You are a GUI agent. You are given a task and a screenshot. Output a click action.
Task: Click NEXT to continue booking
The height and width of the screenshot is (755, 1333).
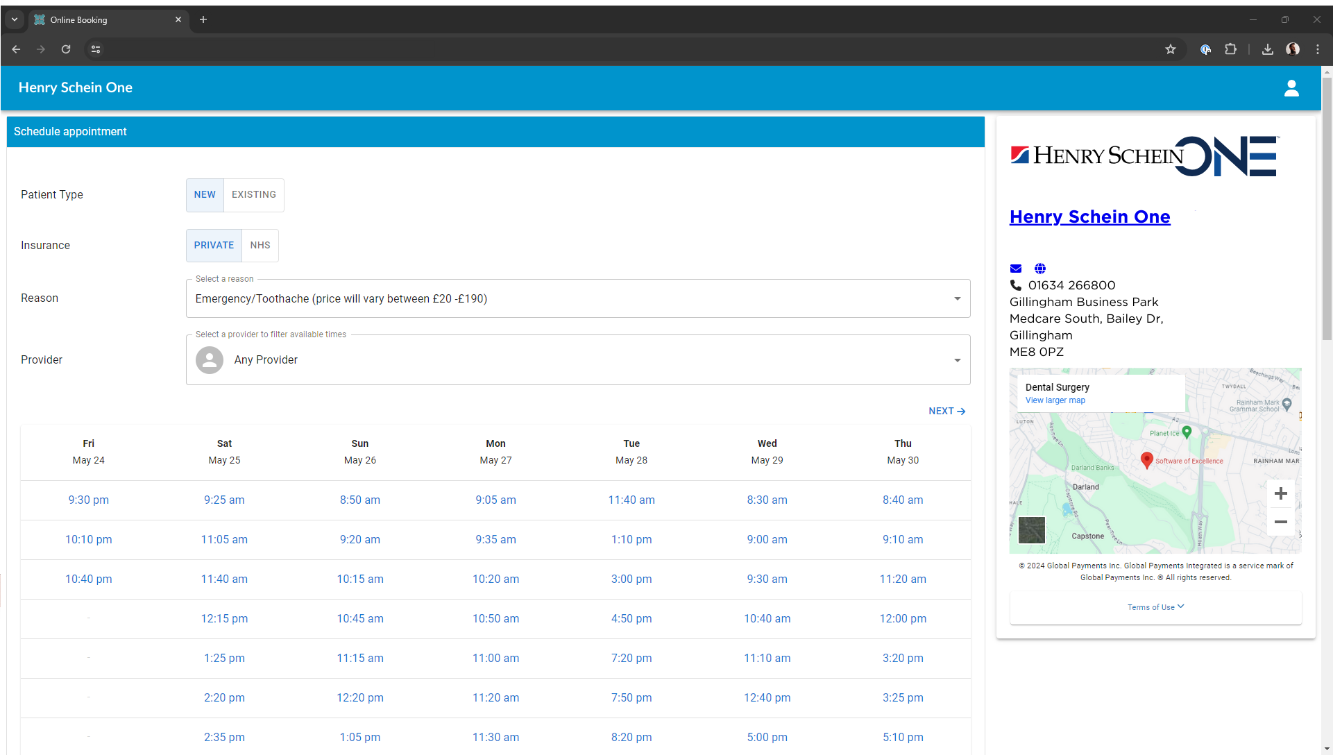946,411
